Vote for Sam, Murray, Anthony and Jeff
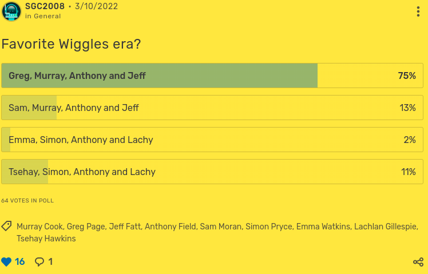The width and height of the screenshot is (428, 274). [x=73, y=108]
